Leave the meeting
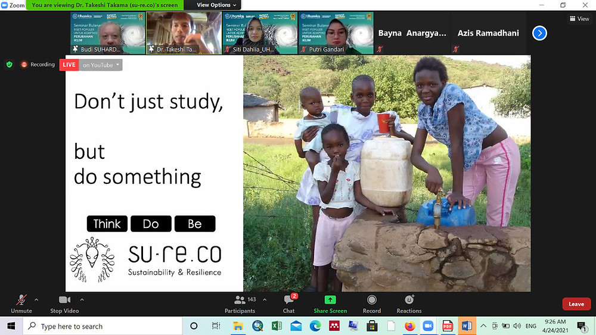Viewport: 596px width, 335px height. (576, 304)
